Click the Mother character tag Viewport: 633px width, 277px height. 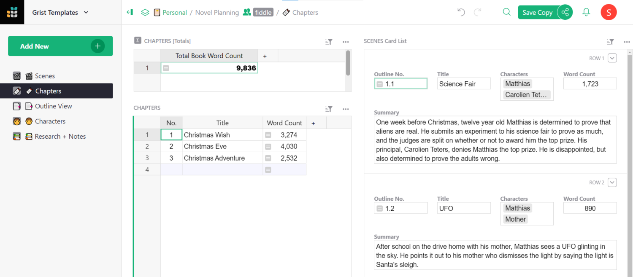point(515,219)
